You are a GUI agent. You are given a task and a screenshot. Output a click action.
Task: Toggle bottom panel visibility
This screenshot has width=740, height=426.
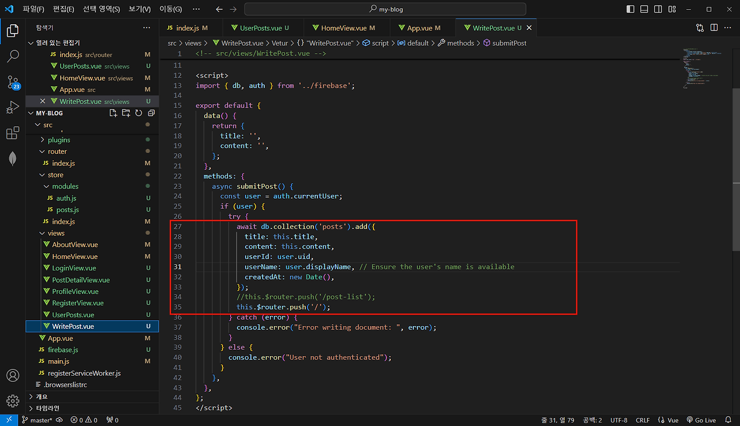click(x=644, y=9)
